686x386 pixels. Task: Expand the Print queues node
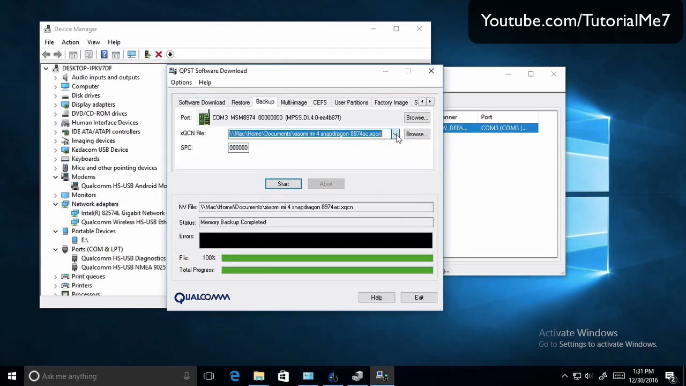(55, 277)
